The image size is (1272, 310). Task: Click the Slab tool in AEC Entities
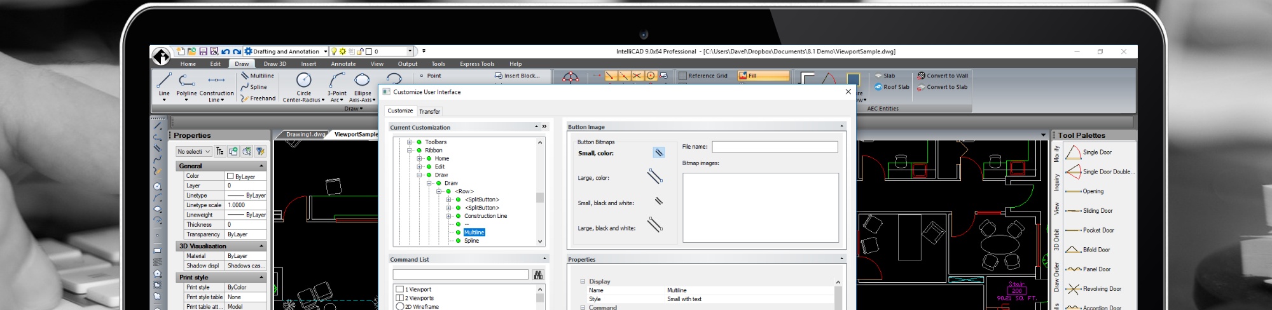click(885, 76)
